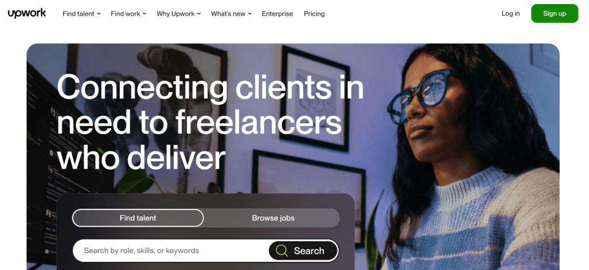This screenshot has width=589, height=270.
Task: Expand the Find talent navigation menu
Action: [x=82, y=14]
